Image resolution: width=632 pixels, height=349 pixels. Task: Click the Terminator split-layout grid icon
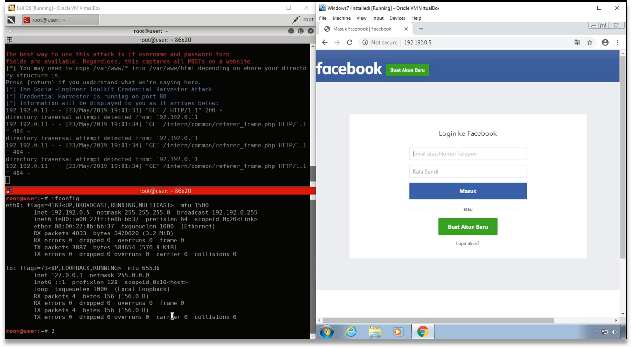(x=9, y=40)
